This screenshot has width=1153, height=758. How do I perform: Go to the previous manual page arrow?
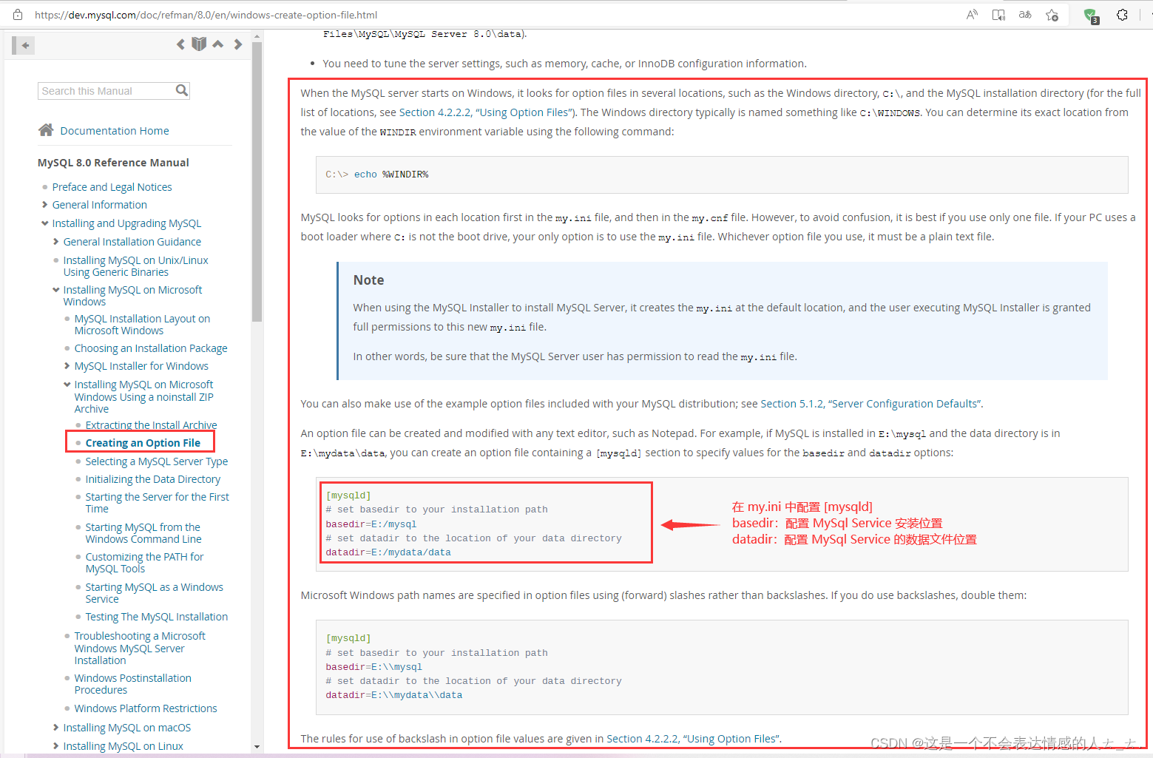(180, 44)
